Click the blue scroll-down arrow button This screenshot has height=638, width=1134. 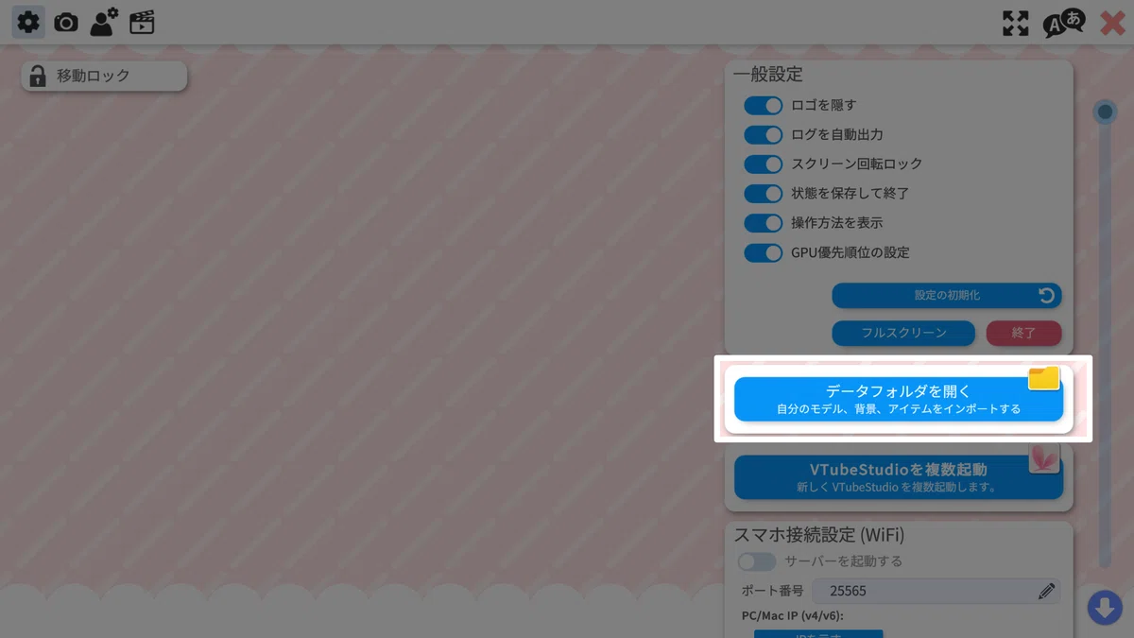pos(1105,607)
